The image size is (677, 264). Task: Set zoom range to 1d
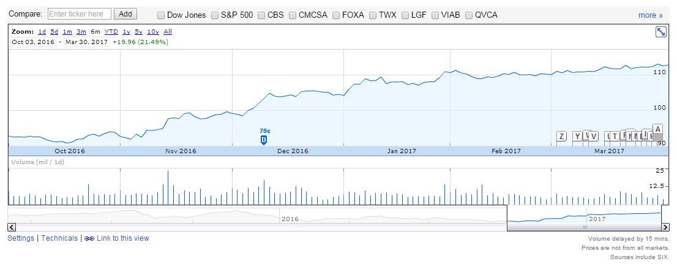[x=42, y=32]
